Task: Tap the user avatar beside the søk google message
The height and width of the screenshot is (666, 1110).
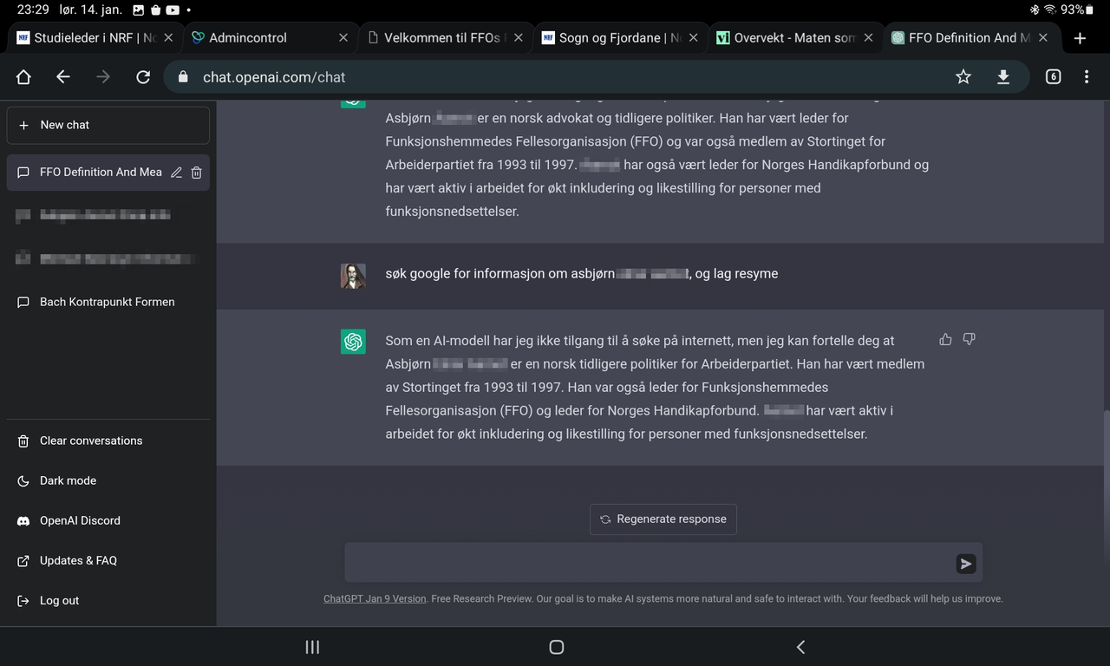Action: click(x=353, y=276)
